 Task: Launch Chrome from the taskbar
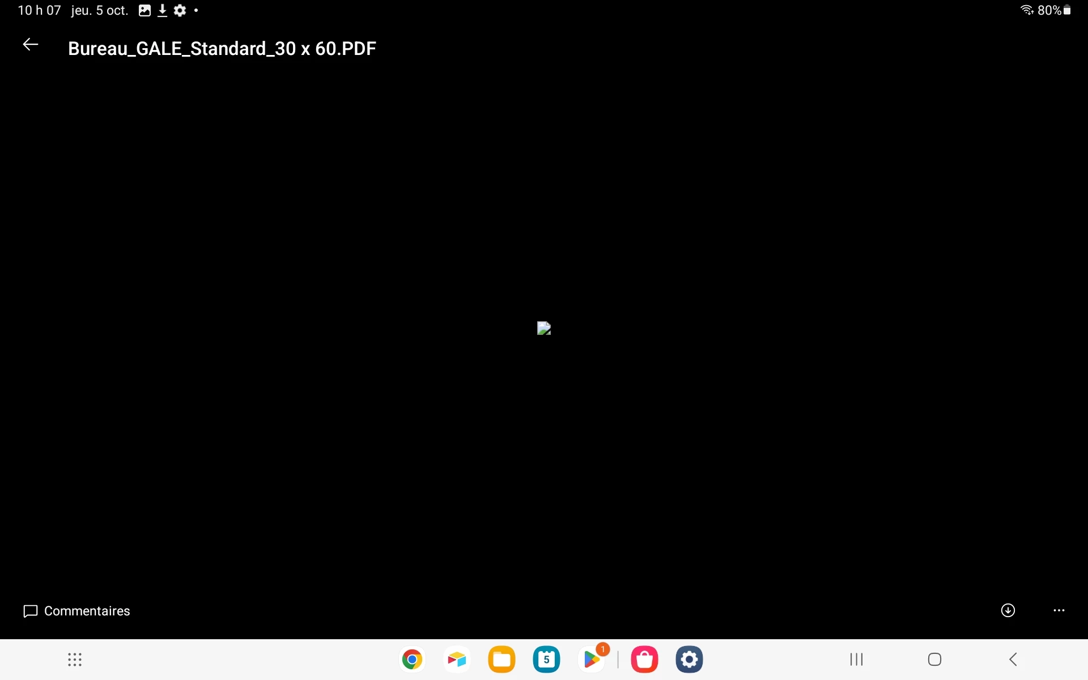click(412, 660)
